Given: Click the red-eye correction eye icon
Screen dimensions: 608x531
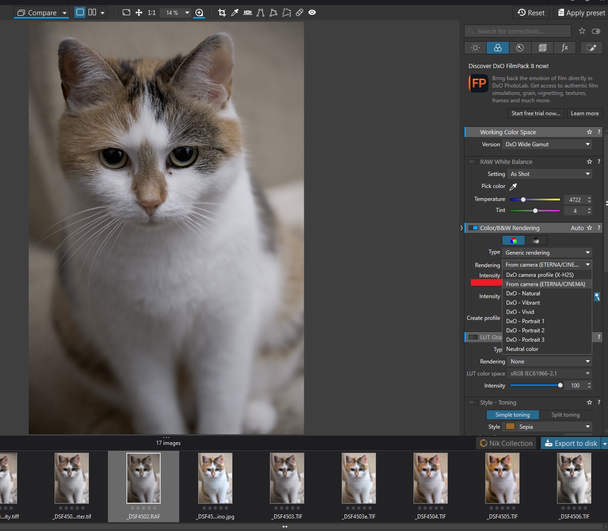Looking at the screenshot, I should coord(312,12).
